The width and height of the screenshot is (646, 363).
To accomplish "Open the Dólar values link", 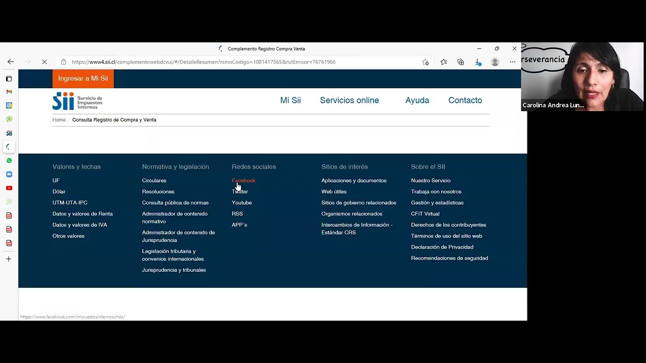I will tap(59, 192).
